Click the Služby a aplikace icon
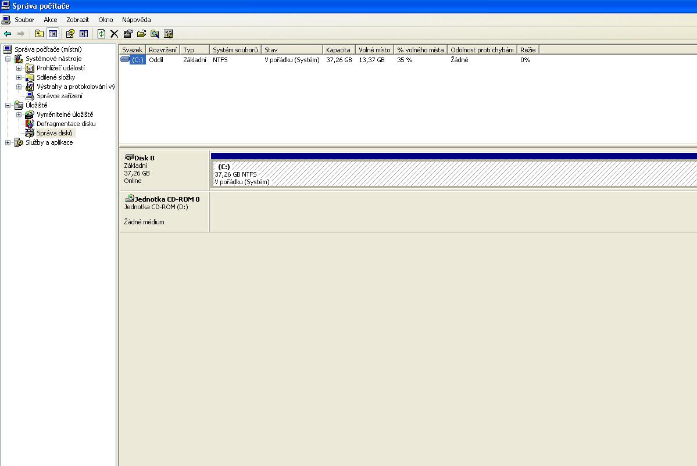This screenshot has width=697, height=466. click(x=19, y=142)
